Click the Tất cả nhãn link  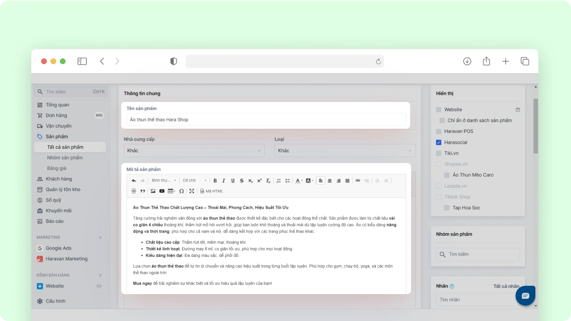pos(506,286)
